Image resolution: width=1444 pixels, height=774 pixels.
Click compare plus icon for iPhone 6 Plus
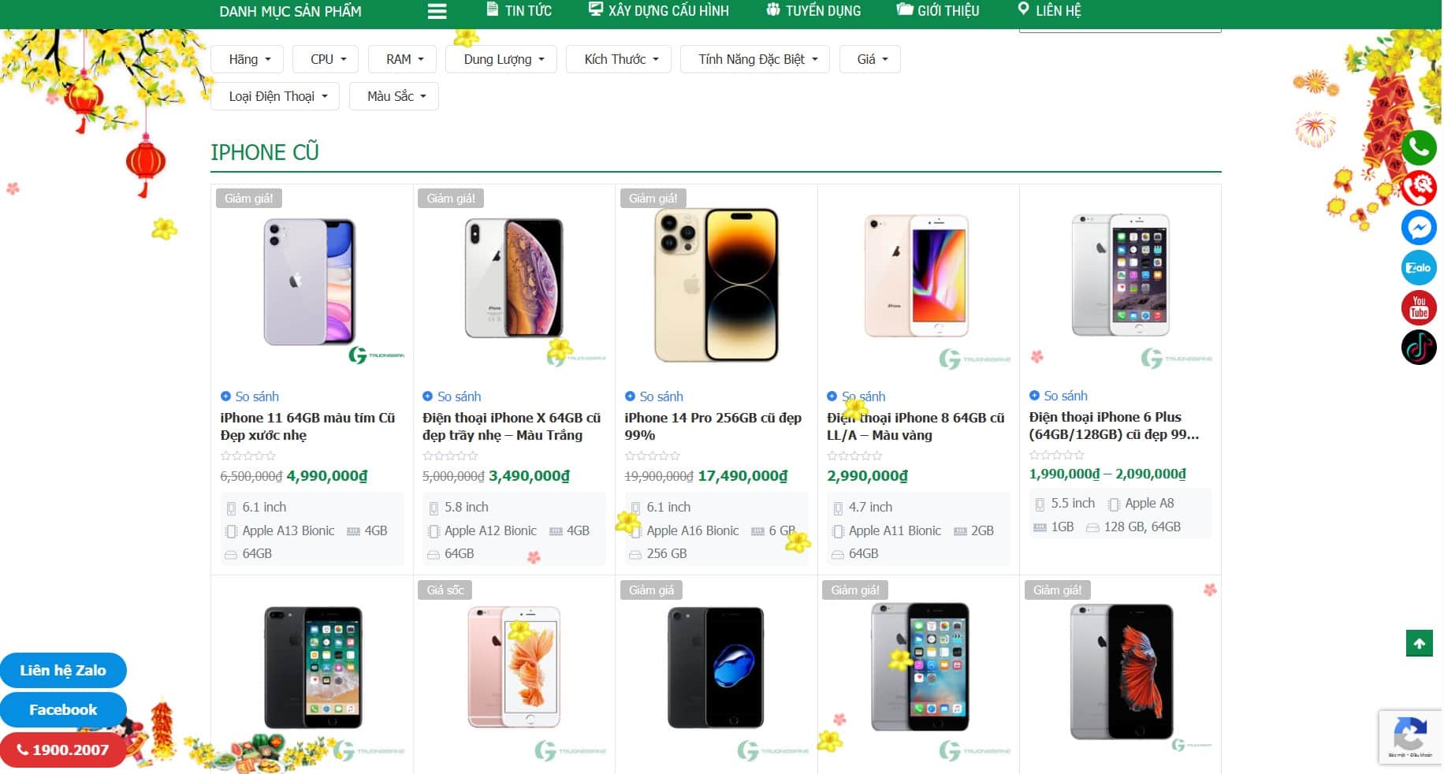1034,396
